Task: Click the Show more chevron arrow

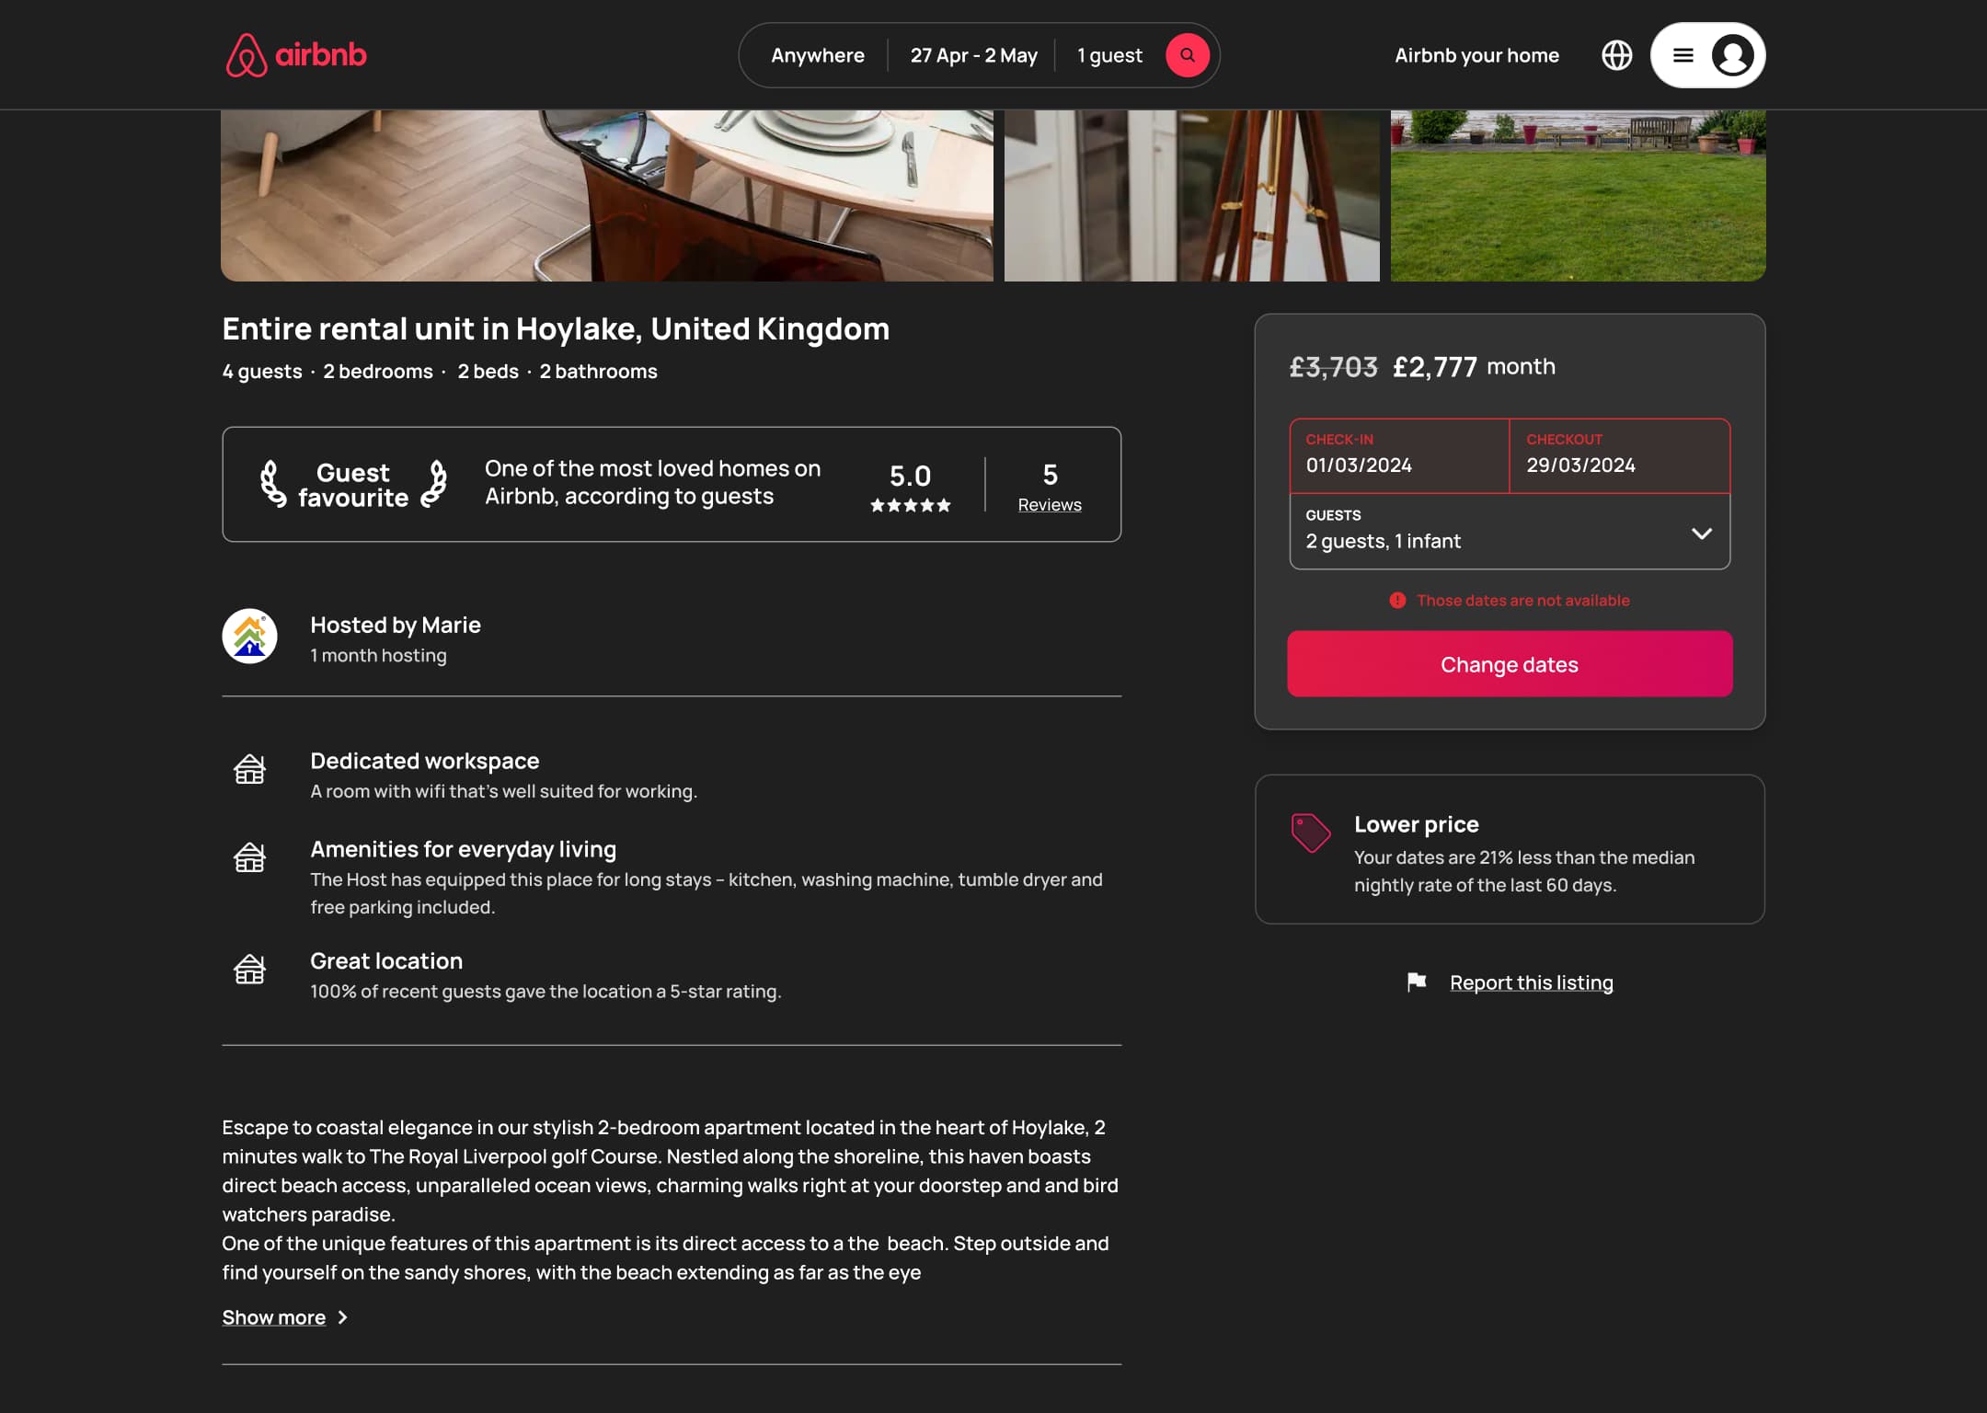Action: [342, 1317]
